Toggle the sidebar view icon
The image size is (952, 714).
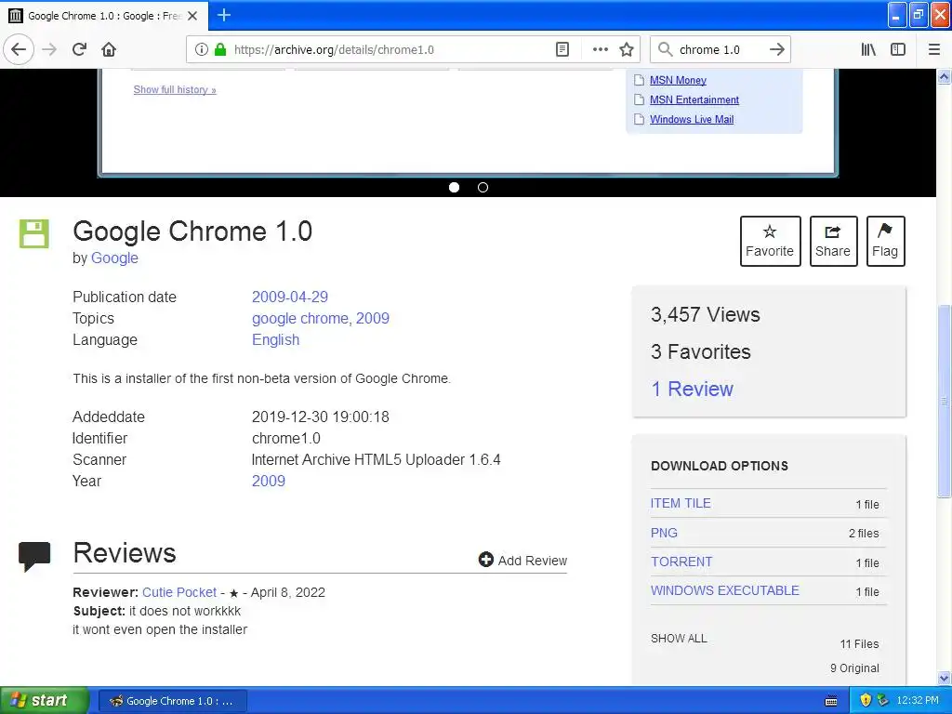tap(898, 50)
